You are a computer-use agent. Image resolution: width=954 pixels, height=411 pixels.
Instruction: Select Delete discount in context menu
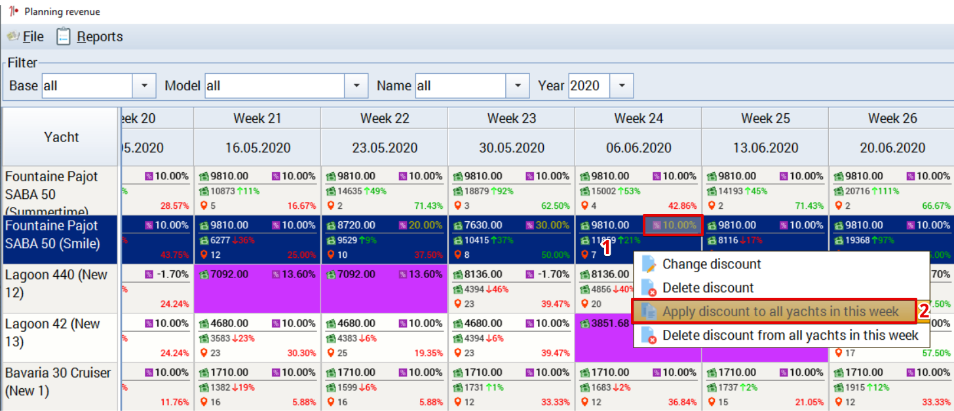pyautogui.click(x=780, y=288)
